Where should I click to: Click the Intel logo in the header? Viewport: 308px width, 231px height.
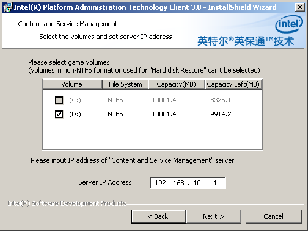(289, 24)
